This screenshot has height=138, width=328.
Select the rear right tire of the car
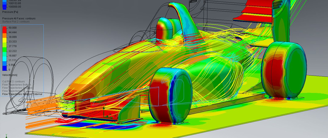point(284,70)
